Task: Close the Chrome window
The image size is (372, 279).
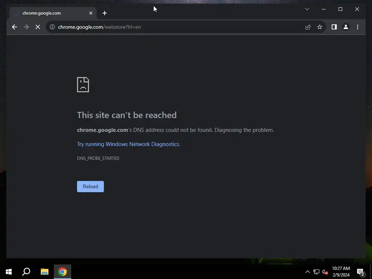Action: 357,9
